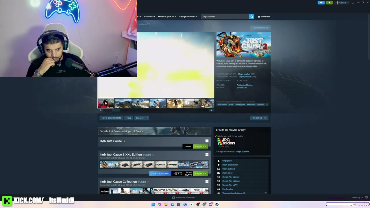Expand the Måder at spille på menu
Image resolution: width=370 pixels, height=208 pixels.
click(167, 16)
